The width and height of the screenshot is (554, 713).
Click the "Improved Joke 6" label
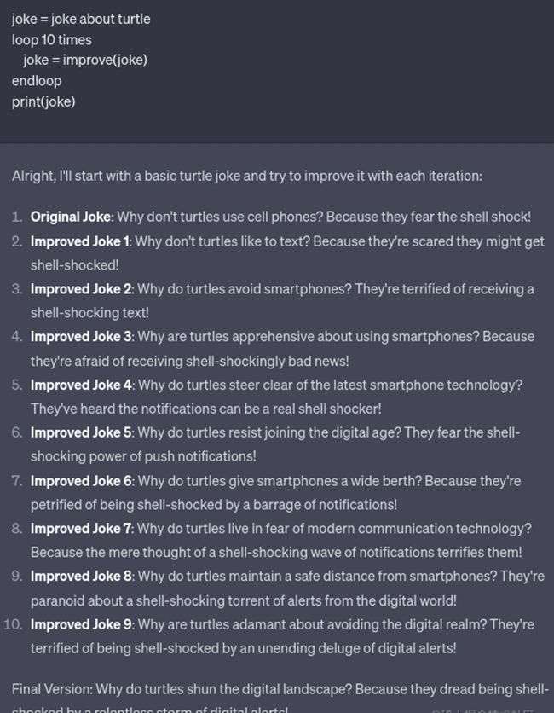(x=81, y=481)
